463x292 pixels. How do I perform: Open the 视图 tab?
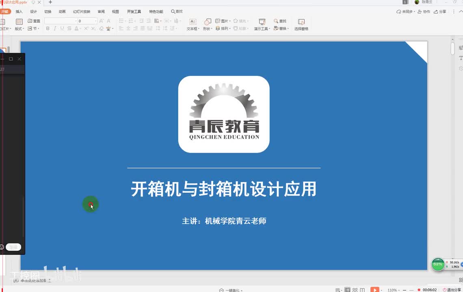(115, 11)
